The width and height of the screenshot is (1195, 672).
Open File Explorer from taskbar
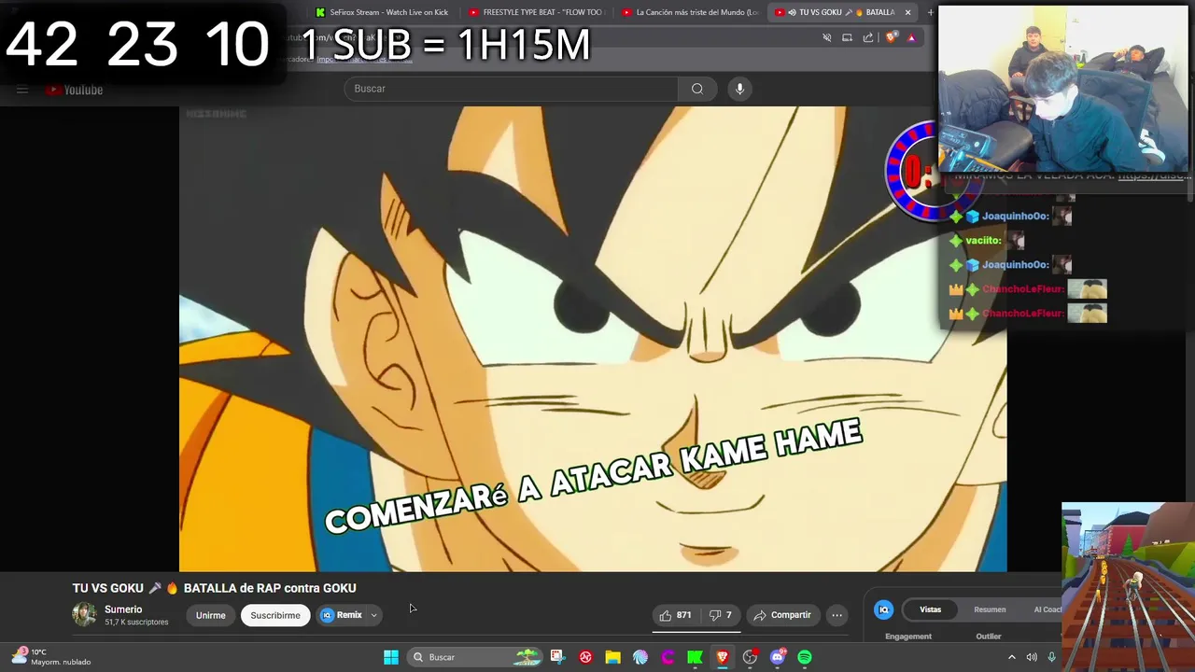tap(612, 657)
